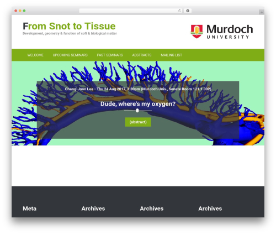
Task: Click the green maximize window dot
Action: 24,11
